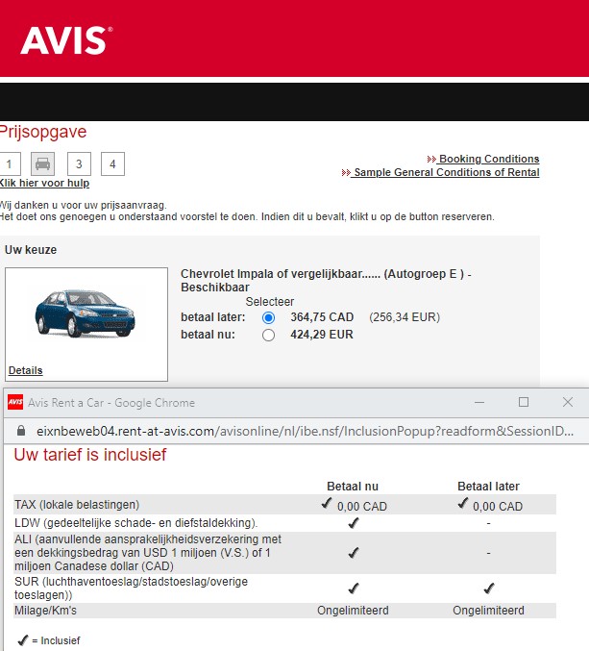Click the ALI checkmark under Betaal nu
Image resolution: width=589 pixels, height=651 pixels.
tap(354, 553)
